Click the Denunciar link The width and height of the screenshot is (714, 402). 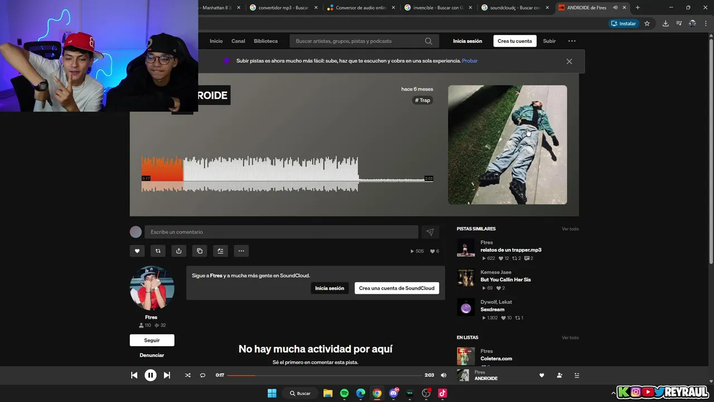pos(152,355)
